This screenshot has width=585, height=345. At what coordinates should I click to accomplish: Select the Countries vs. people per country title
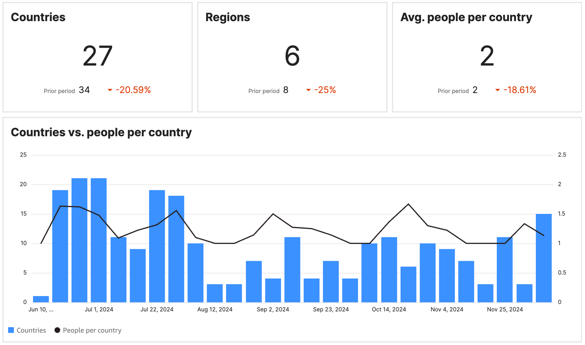point(101,132)
